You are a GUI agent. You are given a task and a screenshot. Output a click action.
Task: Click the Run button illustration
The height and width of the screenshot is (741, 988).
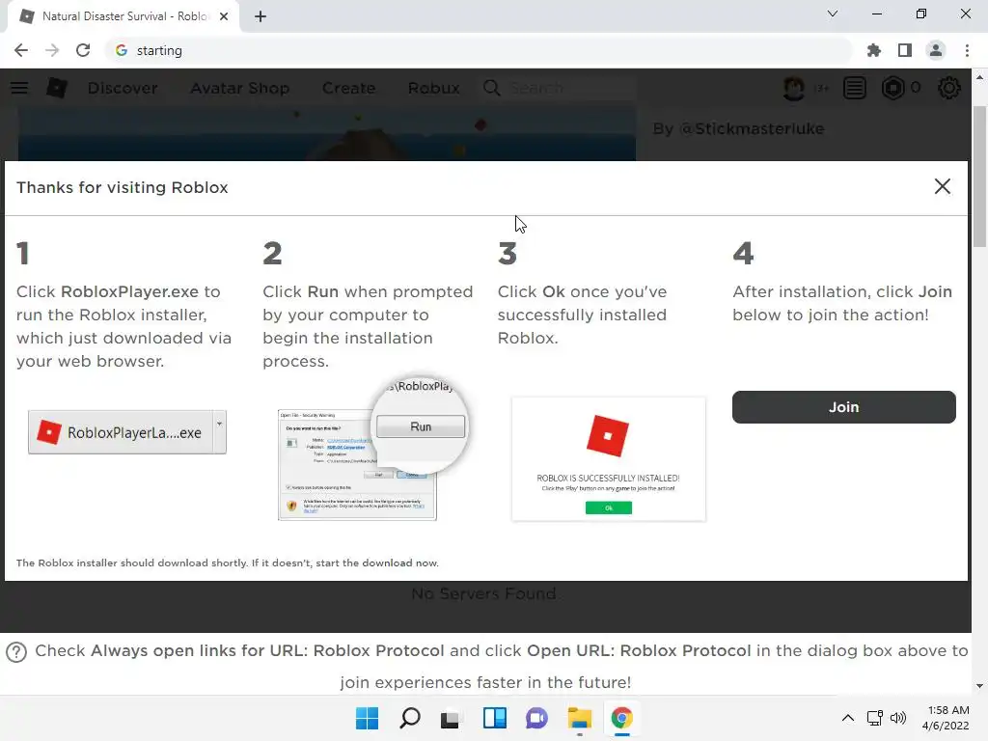coord(421,426)
